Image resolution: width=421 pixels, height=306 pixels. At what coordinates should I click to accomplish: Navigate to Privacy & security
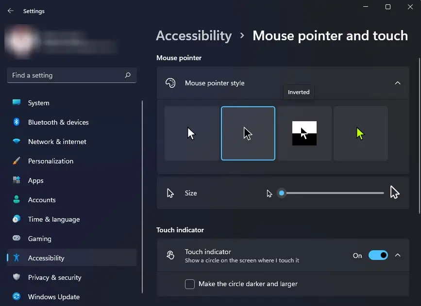pos(55,277)
